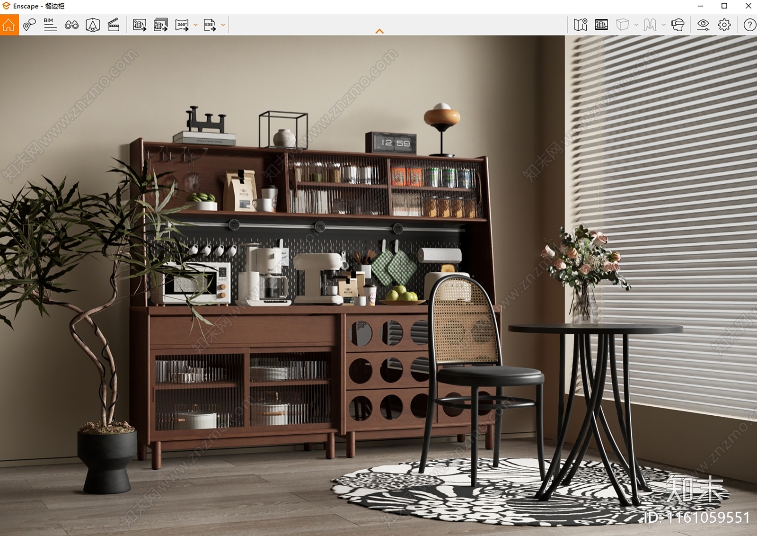Batch render multiple images

click(x=161, y=25)
